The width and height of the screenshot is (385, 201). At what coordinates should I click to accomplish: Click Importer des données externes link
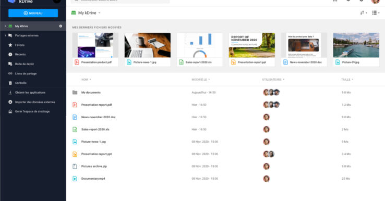coord(35,102)
